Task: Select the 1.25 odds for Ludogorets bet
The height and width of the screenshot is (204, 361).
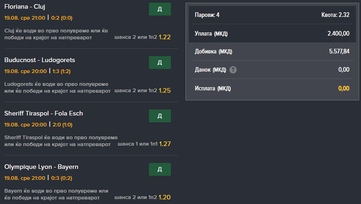Action: tap(165, 90)
